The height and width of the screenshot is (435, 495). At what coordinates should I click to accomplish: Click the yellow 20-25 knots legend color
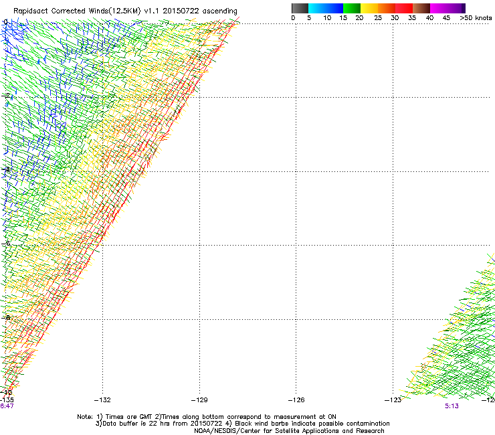click(369, 8)
